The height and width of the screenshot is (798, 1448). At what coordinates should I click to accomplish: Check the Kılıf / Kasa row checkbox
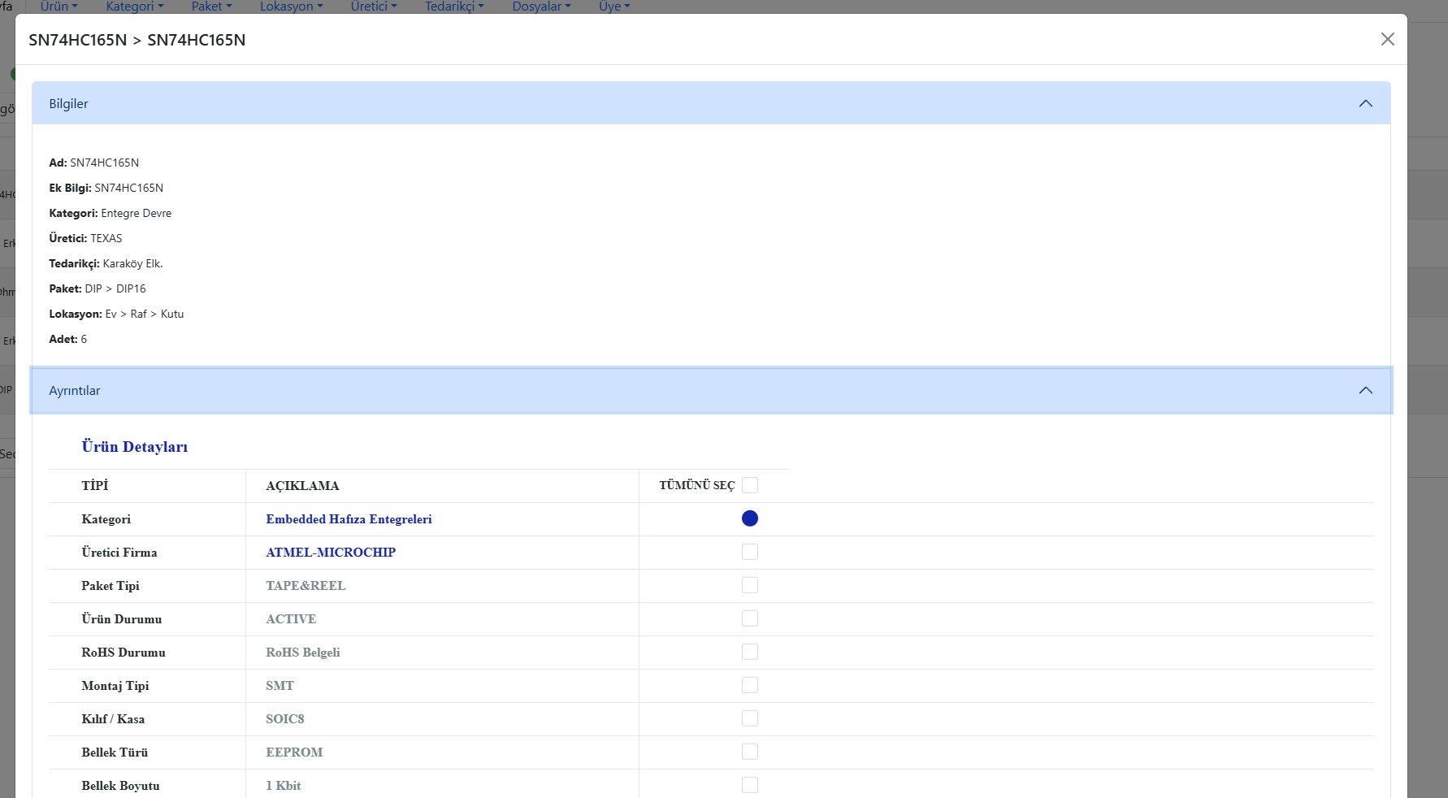[x=749, y=718]
